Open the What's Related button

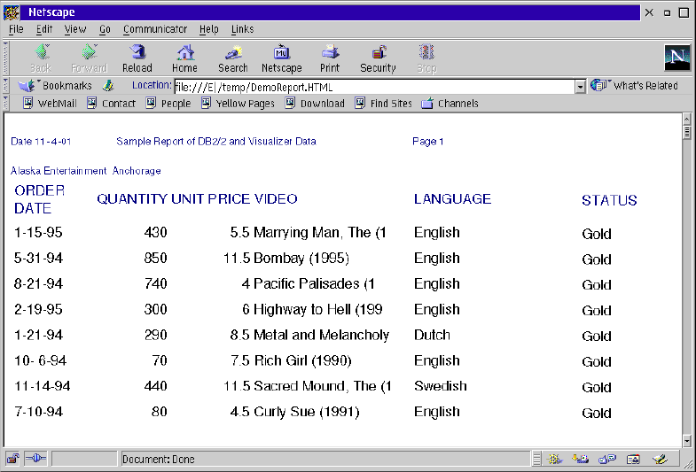pos(634,86)
